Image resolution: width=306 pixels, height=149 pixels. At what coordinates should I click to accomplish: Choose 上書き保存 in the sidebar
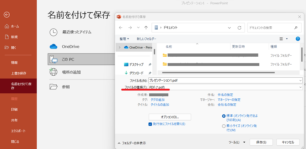[19, 73]
